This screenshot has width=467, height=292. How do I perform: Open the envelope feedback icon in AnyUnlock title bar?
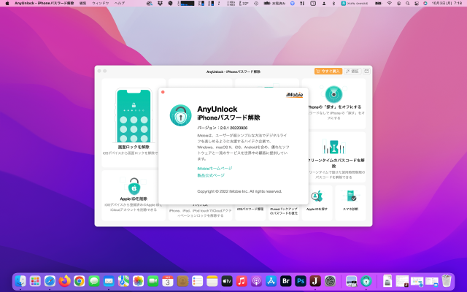point(366,72)
